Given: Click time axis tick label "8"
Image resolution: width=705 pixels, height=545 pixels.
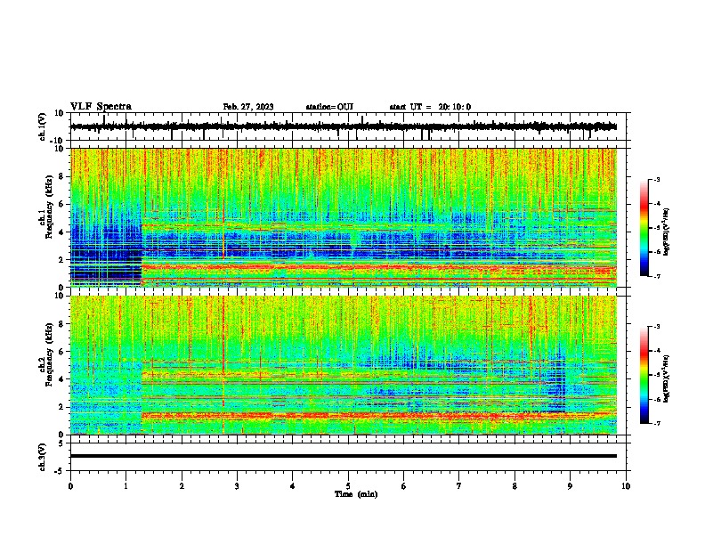Looking at the screenshot, I should click(x=515, y=486).
